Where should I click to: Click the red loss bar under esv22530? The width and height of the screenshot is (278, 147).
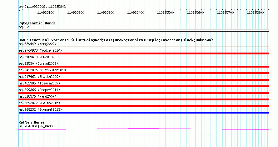[144, 67]
